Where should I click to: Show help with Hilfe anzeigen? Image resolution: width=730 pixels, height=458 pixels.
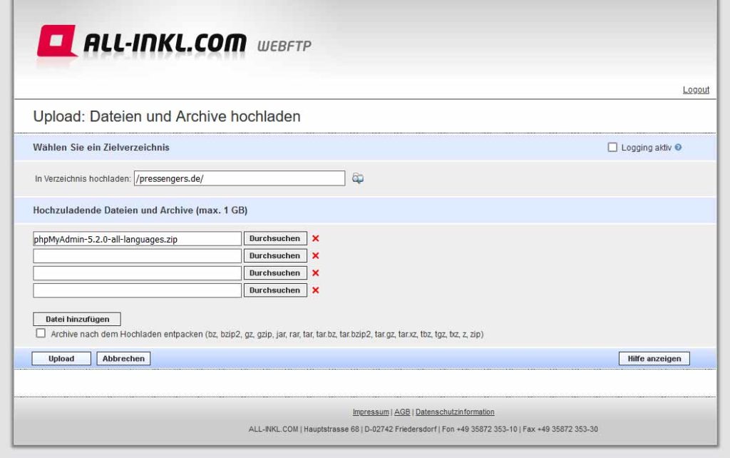(654, 359)
